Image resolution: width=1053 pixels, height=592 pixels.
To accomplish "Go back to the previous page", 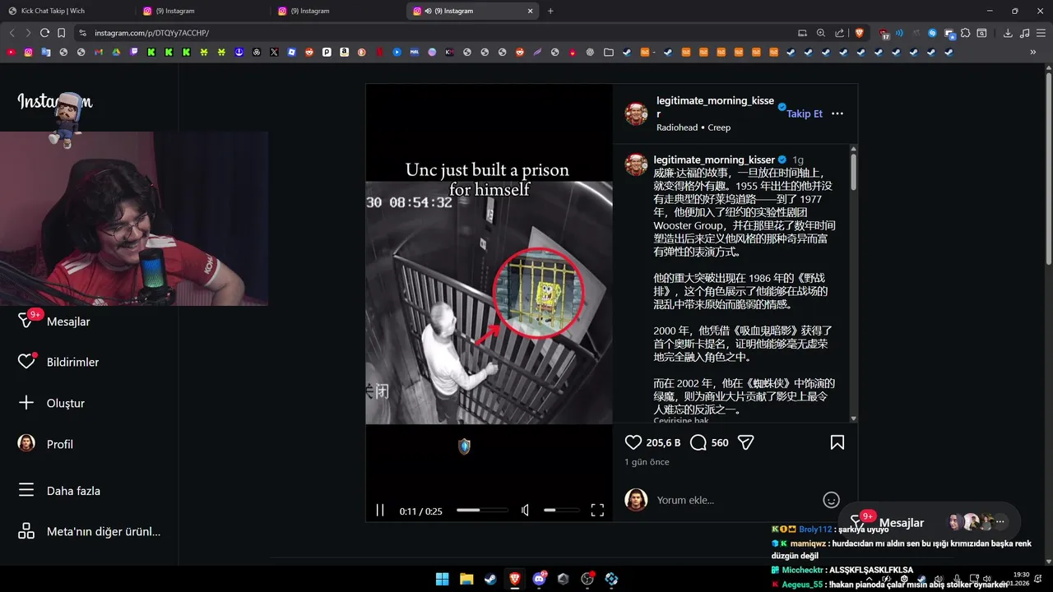I will click(12, 33).
